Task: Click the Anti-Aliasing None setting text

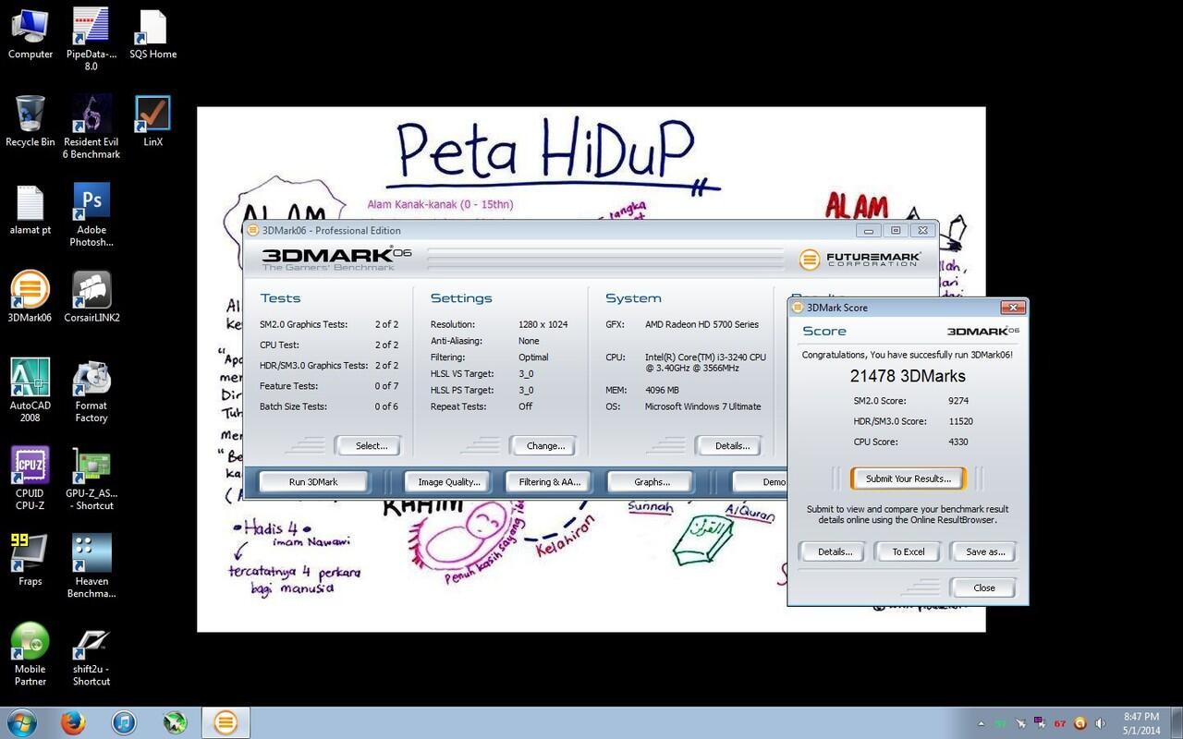Action: tap(529, 341)
